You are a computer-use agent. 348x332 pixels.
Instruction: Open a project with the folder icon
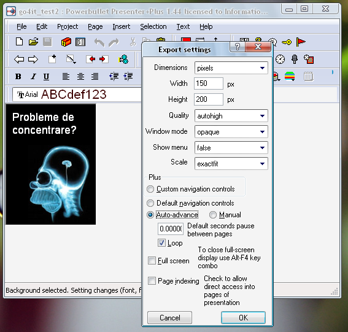coord(33,42)
